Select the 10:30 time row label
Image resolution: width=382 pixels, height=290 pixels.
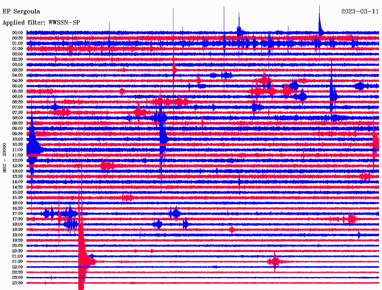[x=18, y=145]
